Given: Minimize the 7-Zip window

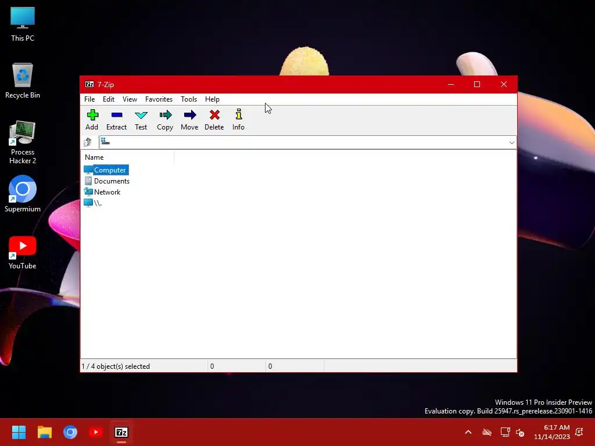Looking at the screenshot, I should [451, 84].
